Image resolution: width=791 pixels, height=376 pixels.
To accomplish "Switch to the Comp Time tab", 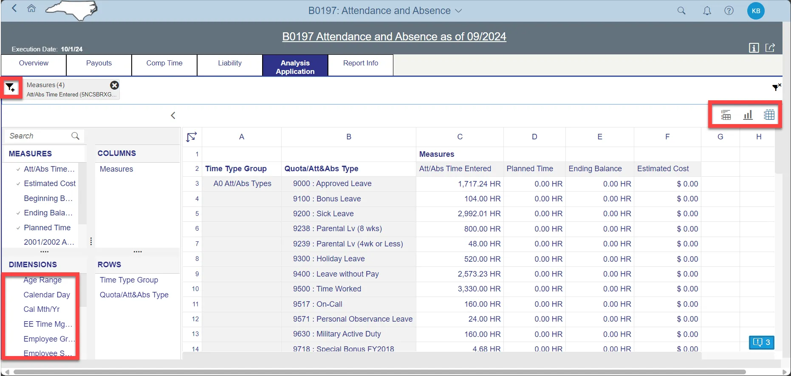I will pyautogui.click(x=164, y=63).
